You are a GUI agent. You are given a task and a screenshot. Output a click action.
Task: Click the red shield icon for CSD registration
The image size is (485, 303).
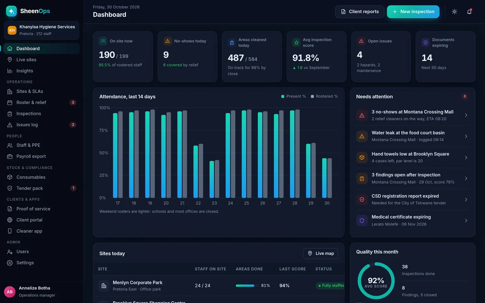[362, 200]
